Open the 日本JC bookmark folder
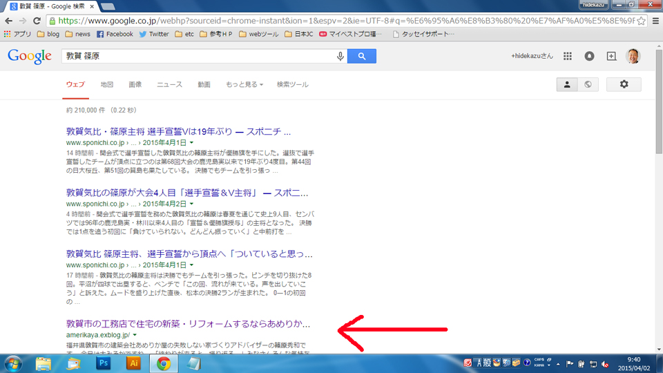663x373 pixels. click(x=299, y=35)
